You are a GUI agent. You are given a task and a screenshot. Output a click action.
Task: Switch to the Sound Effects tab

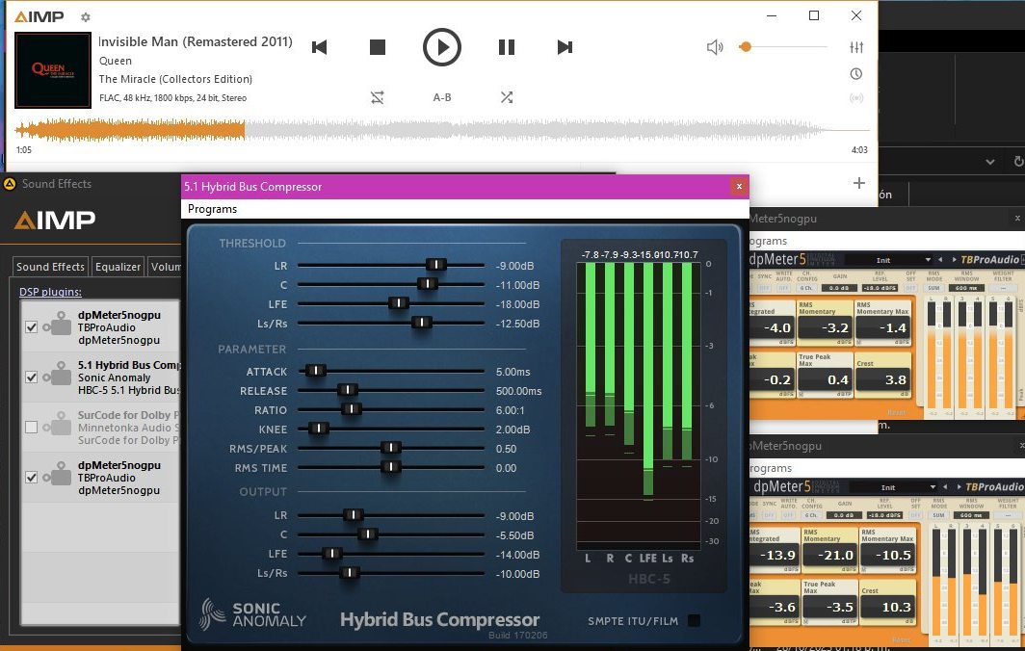coord(50,267)
